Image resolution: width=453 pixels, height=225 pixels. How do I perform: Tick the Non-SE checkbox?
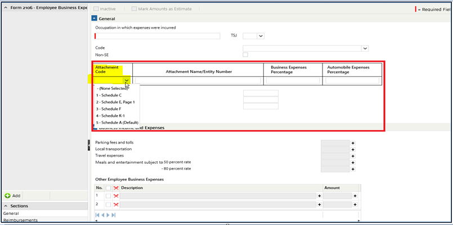245,54
